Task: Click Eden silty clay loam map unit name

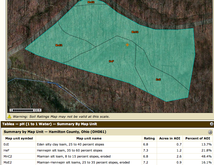Action: [70, 144]
